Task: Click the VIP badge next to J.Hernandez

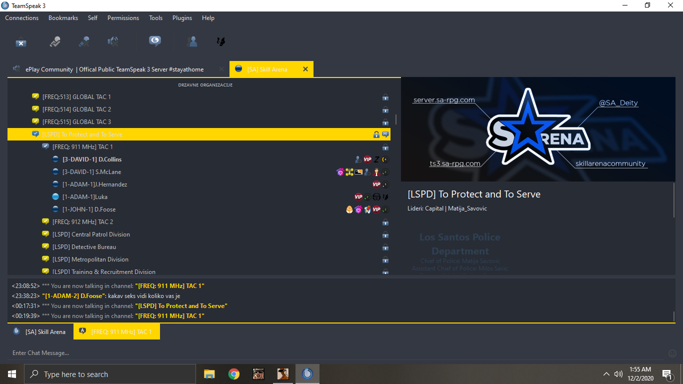Action: [x=376, y=184]
